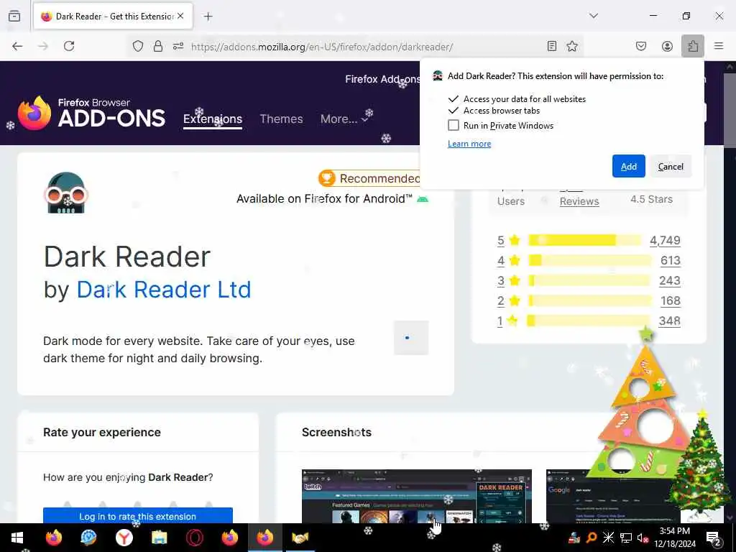The height and width of the screenshot is (552, 736).
Task: Open the Extensions puzzle-piece toolbar button
Action: (693, 46)
